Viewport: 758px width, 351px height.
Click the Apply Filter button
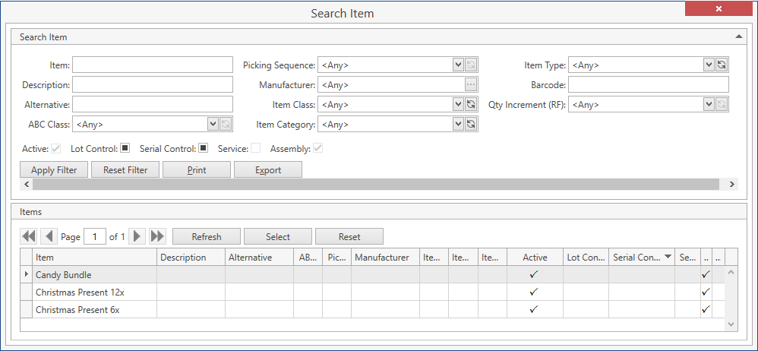[54, 170]
